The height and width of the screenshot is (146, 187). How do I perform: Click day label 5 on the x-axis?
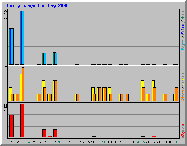(x=34, y=142)
